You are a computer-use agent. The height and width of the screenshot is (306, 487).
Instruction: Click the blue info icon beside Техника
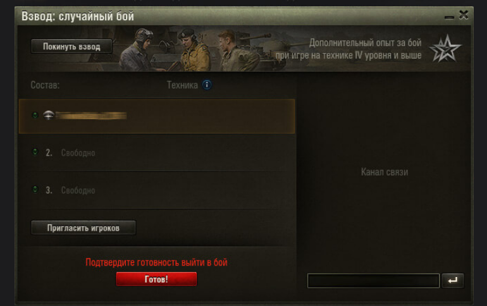point(207,85)
